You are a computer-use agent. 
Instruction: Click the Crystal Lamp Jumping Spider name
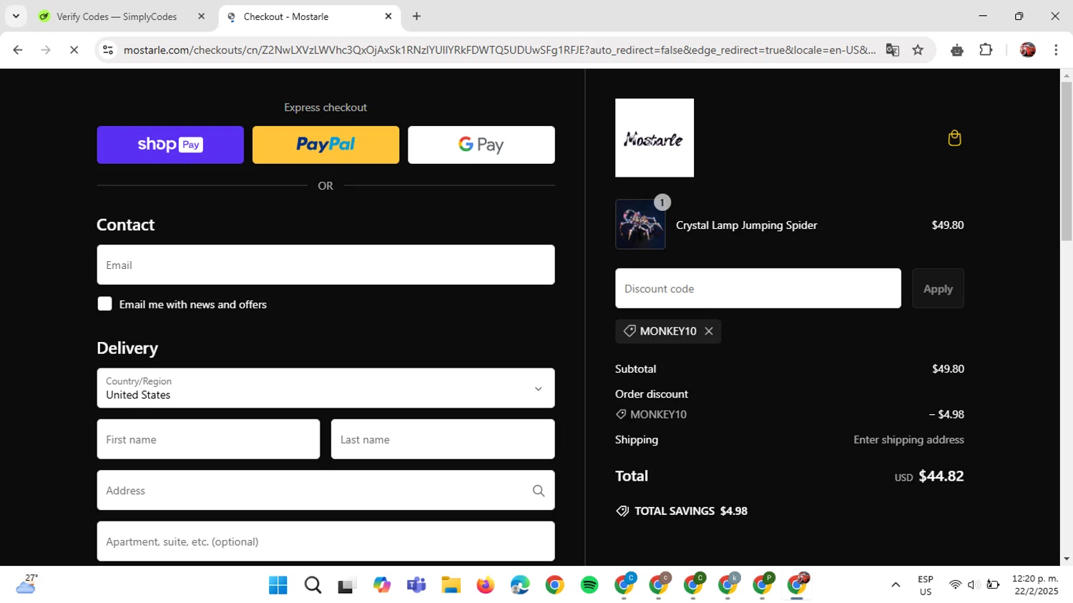[x=746, y=225]
